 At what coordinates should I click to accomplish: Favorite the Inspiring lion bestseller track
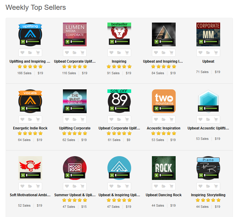(x=111, y=53)
